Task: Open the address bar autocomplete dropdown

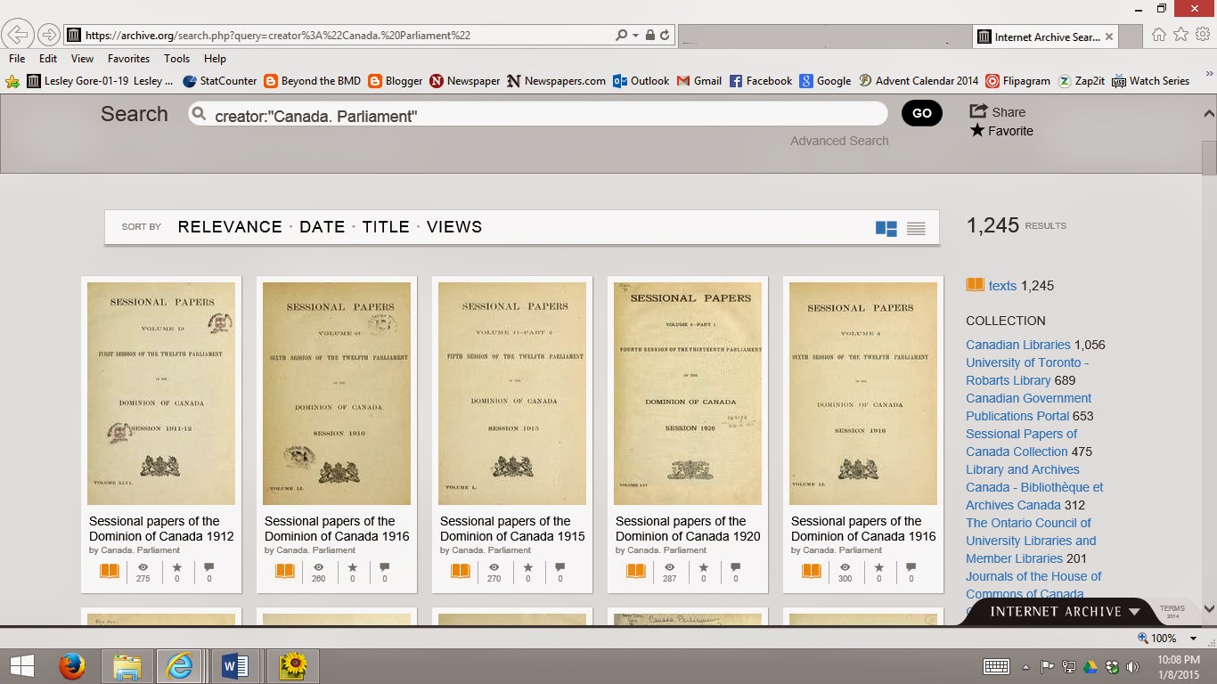Action: [x=637, y=34]
